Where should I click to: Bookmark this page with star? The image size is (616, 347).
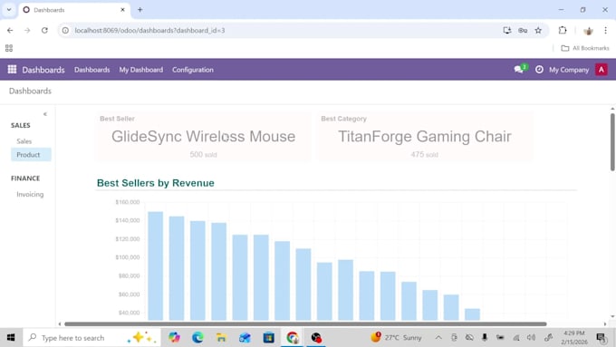(538, 30)
